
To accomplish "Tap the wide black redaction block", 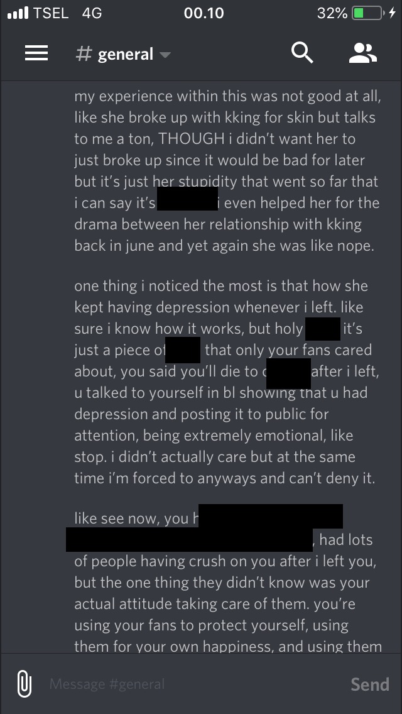I will [190, 540].
